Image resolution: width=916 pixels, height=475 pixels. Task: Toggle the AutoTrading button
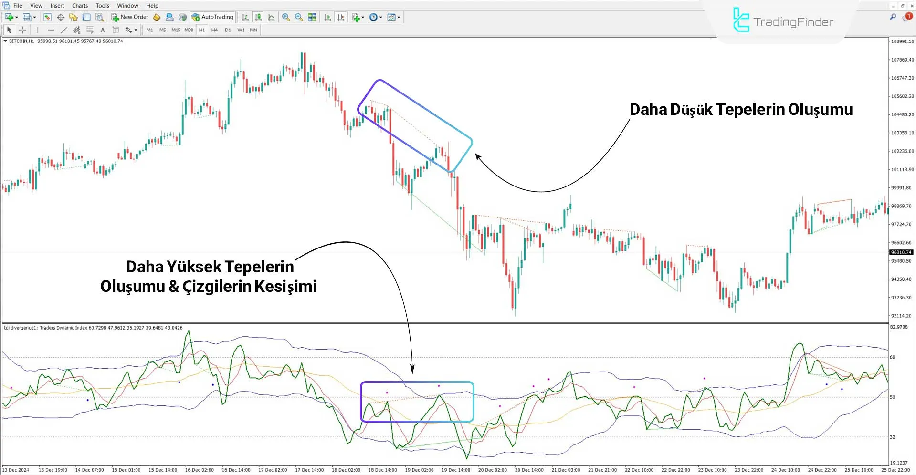click(x=212, y=17)
